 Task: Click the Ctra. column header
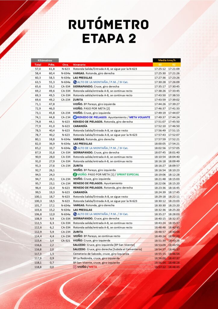click(65, 65)
